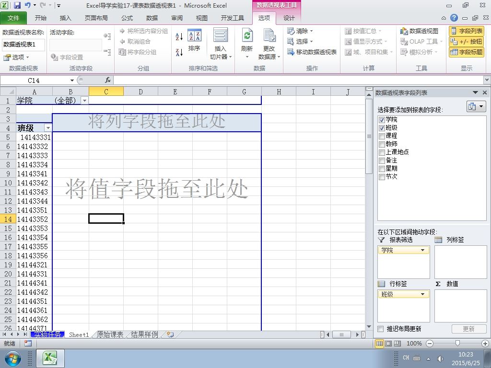This screenshot has height=368, width=491.
Task: Click the Excel Help question mark icon
Action: click(454, 18)
